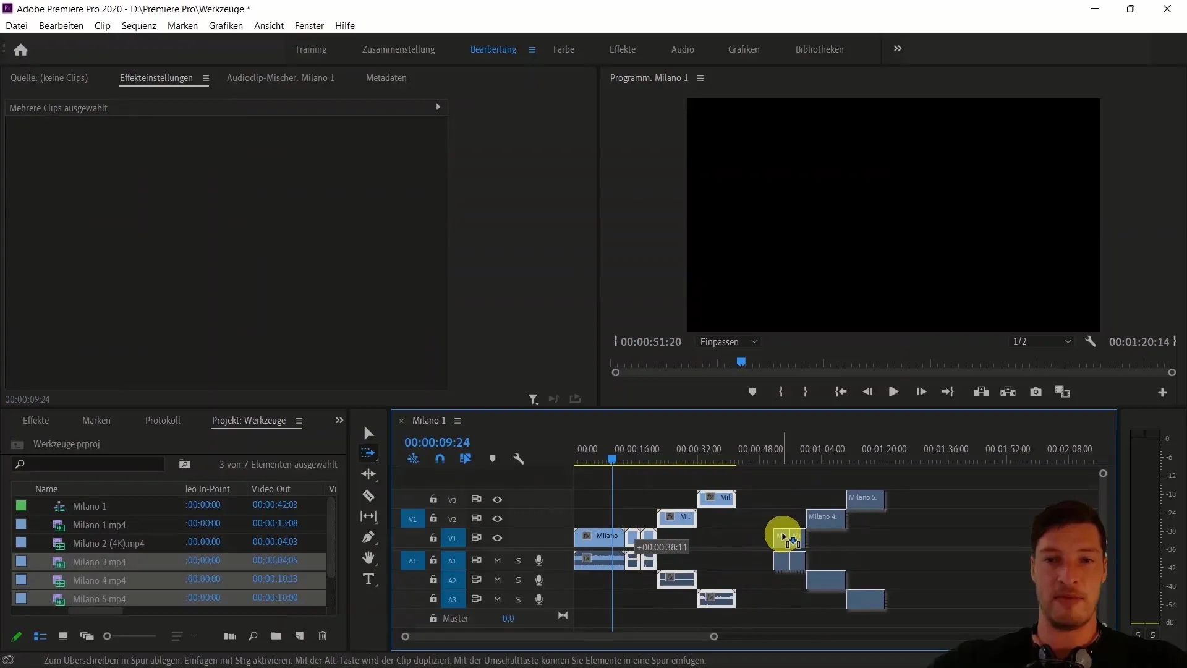
Task: Toggle lock on A1 track
Action: coord(433,560)
